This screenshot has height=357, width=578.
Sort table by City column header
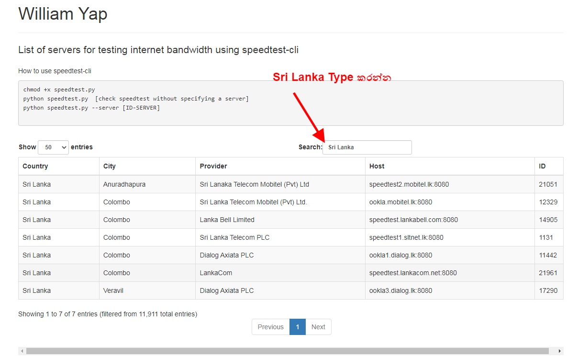147,166
